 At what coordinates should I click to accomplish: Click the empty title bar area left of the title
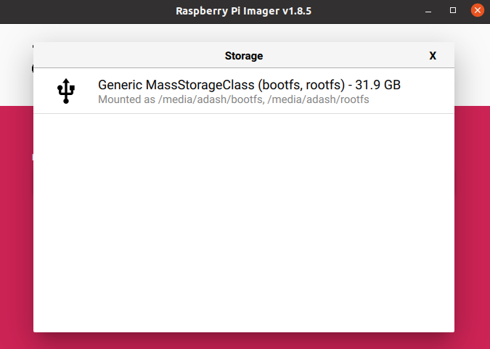pos(87,11)
